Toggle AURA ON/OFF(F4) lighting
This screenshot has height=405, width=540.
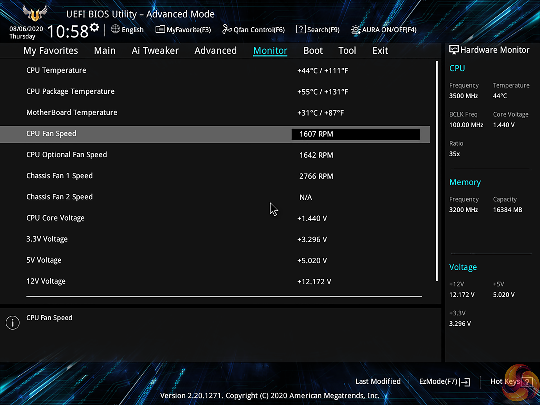[x=384, y=30]
